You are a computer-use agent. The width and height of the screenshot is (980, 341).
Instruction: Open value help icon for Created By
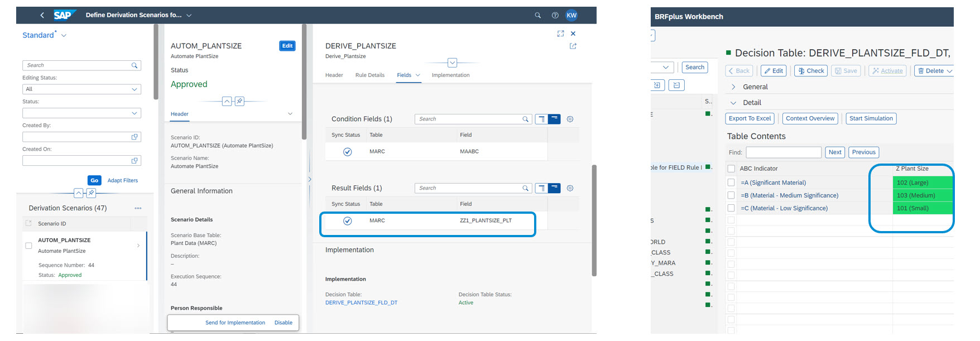pyautogui.click(x=134, y=137)
